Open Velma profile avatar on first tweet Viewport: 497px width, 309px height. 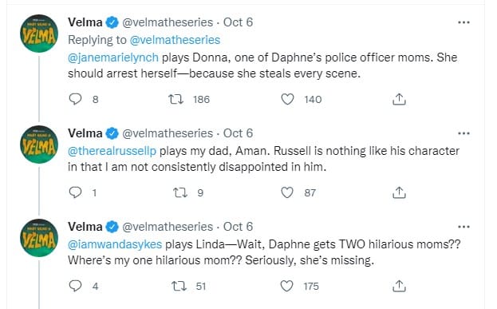pyautogui.click(x=39, y=34)
